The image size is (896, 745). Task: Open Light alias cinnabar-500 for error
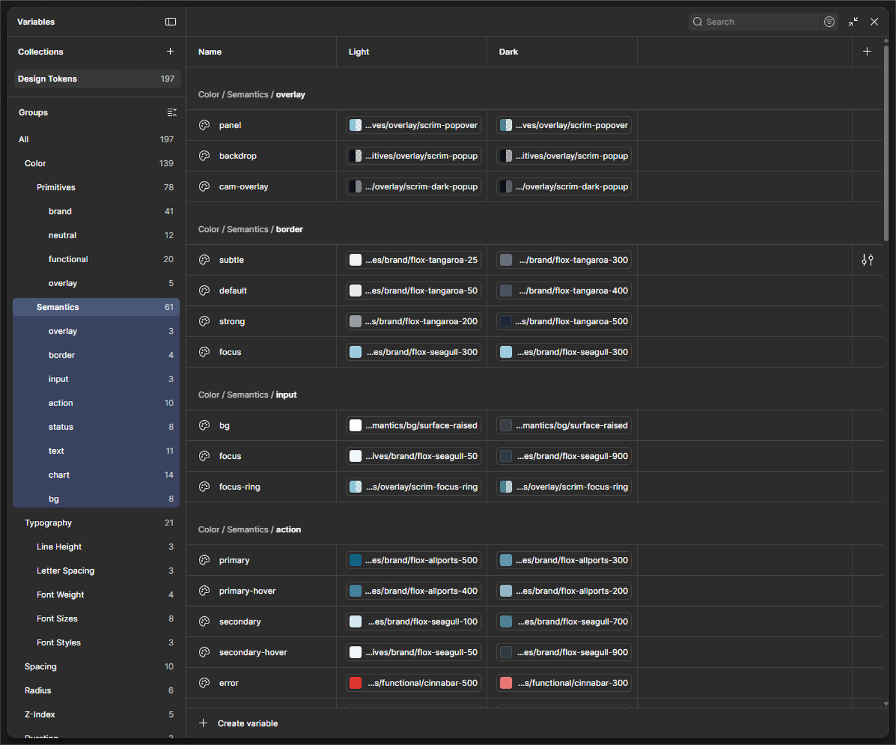click(x=413, y=683)
